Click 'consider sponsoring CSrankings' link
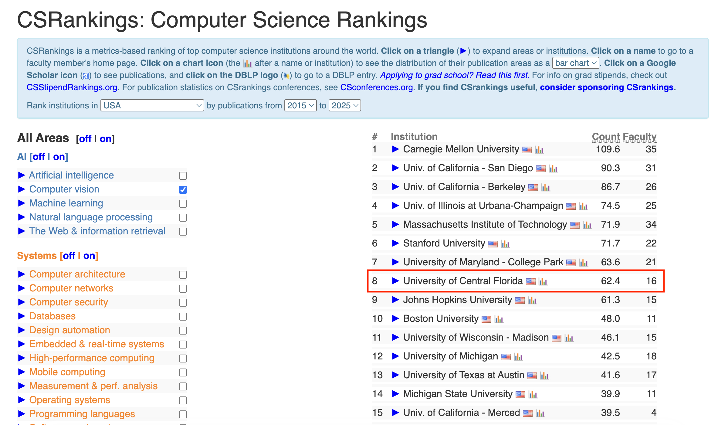Image resolution: width=718 pixels, height=425 pixels. pos(607,87)
